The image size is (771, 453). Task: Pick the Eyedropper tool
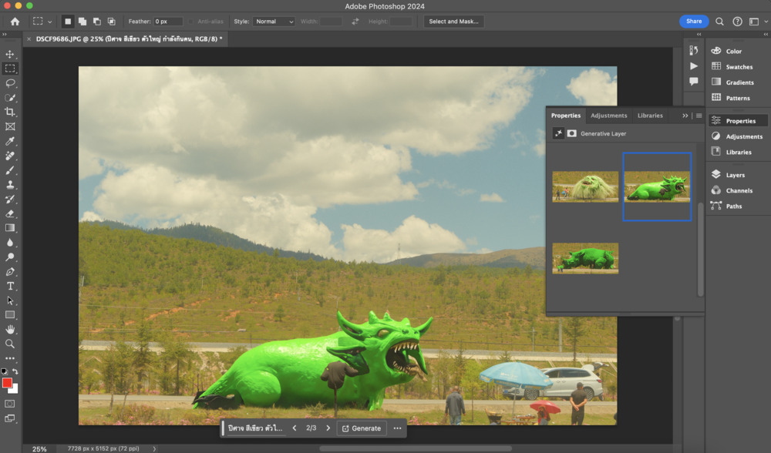[x=10, y=141]
